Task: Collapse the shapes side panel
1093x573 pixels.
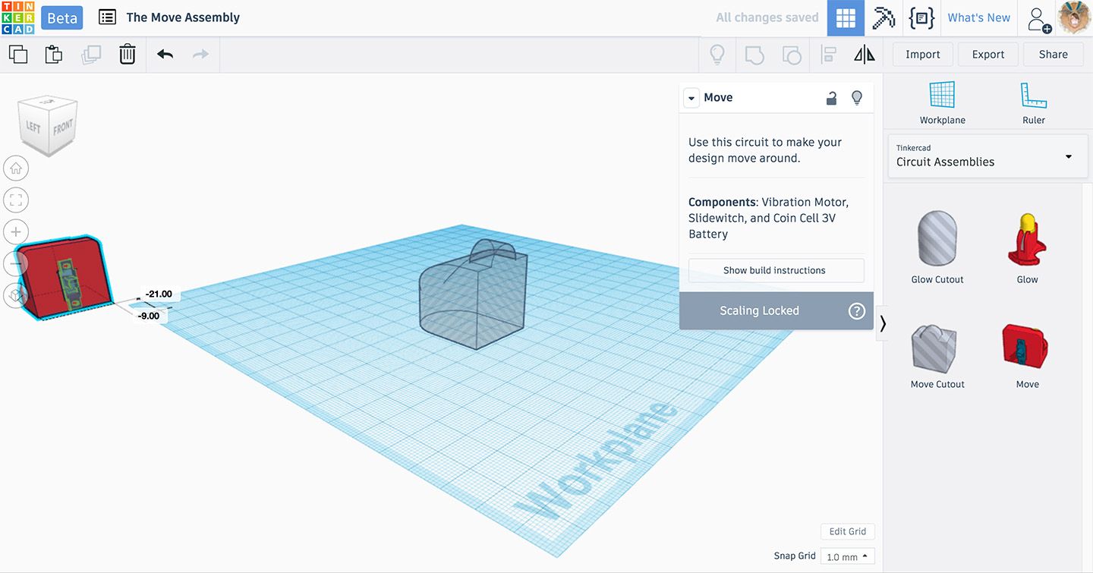Action: coord(883,324)
